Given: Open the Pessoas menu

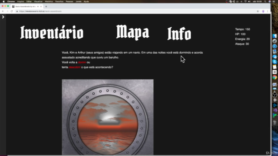Looking at the screenshot, I should 69,1.
